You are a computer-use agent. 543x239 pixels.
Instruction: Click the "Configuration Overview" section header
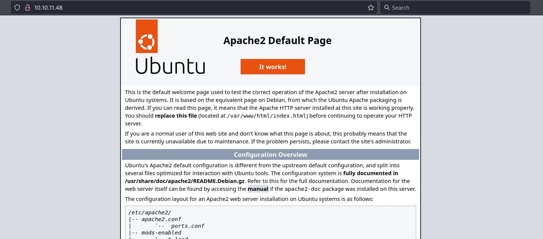point(270,155)
